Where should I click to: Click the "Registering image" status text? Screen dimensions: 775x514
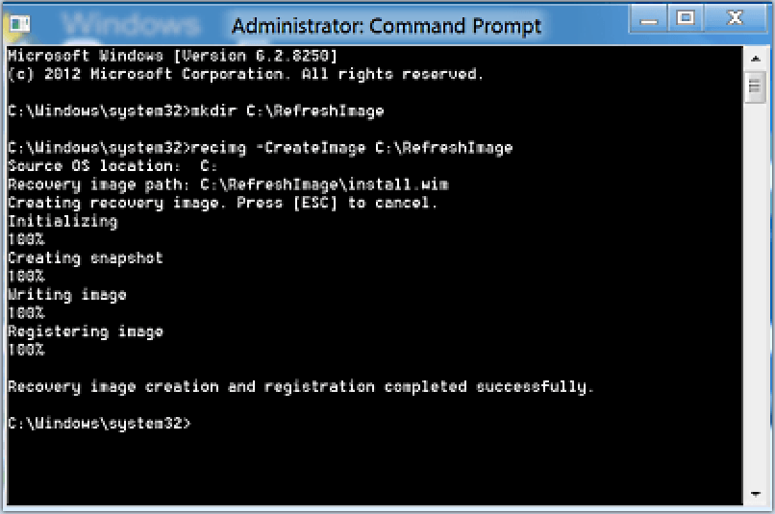point(86,331)
